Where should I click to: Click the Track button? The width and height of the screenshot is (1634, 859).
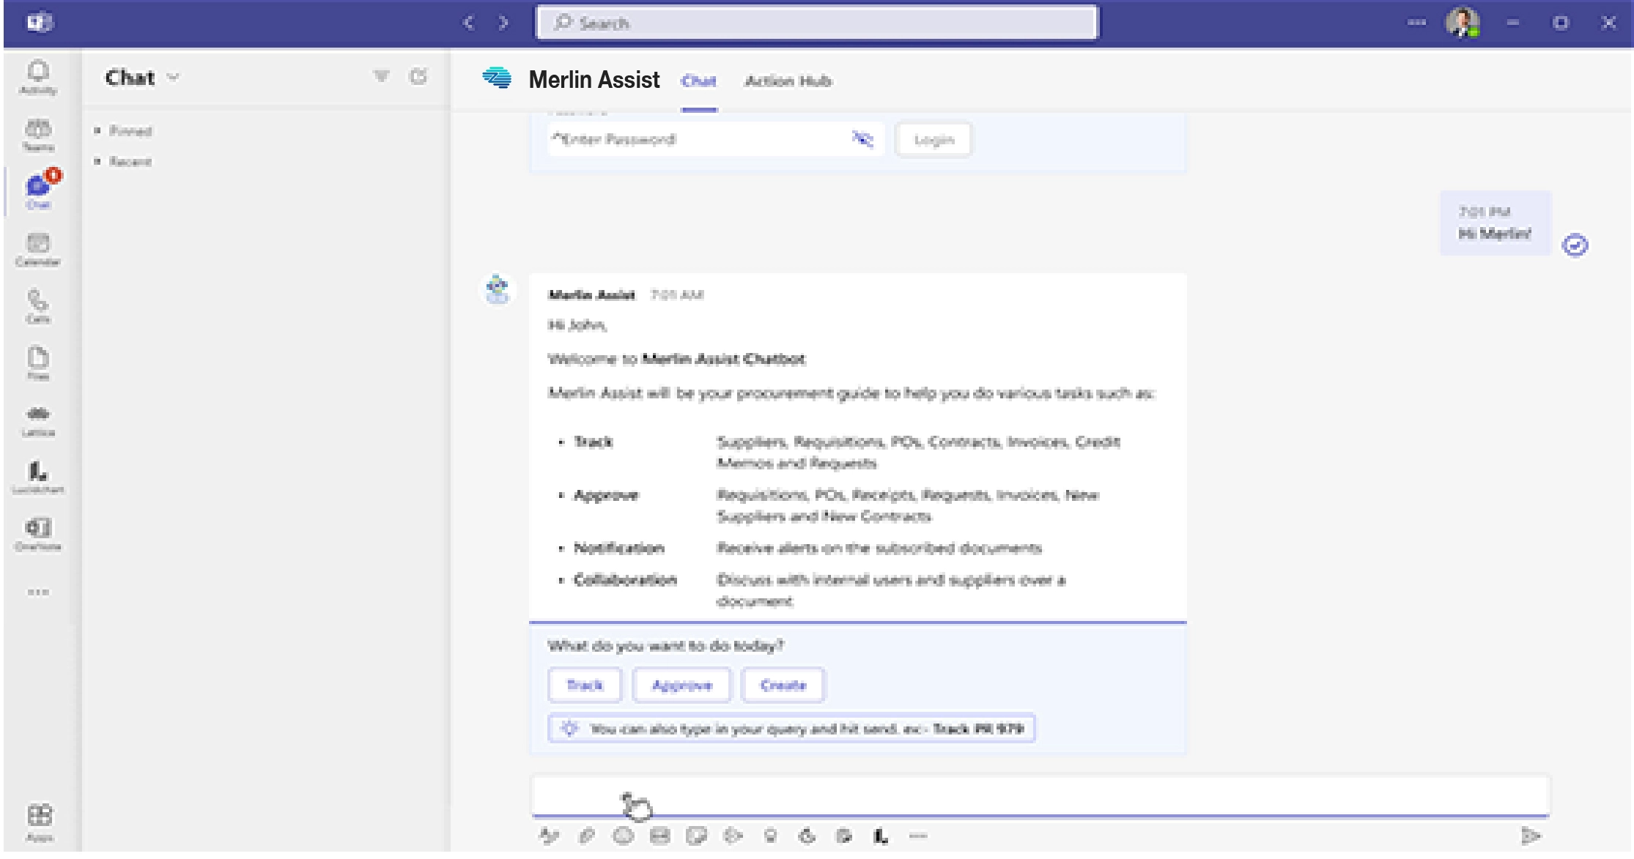(x=584, y=685)
